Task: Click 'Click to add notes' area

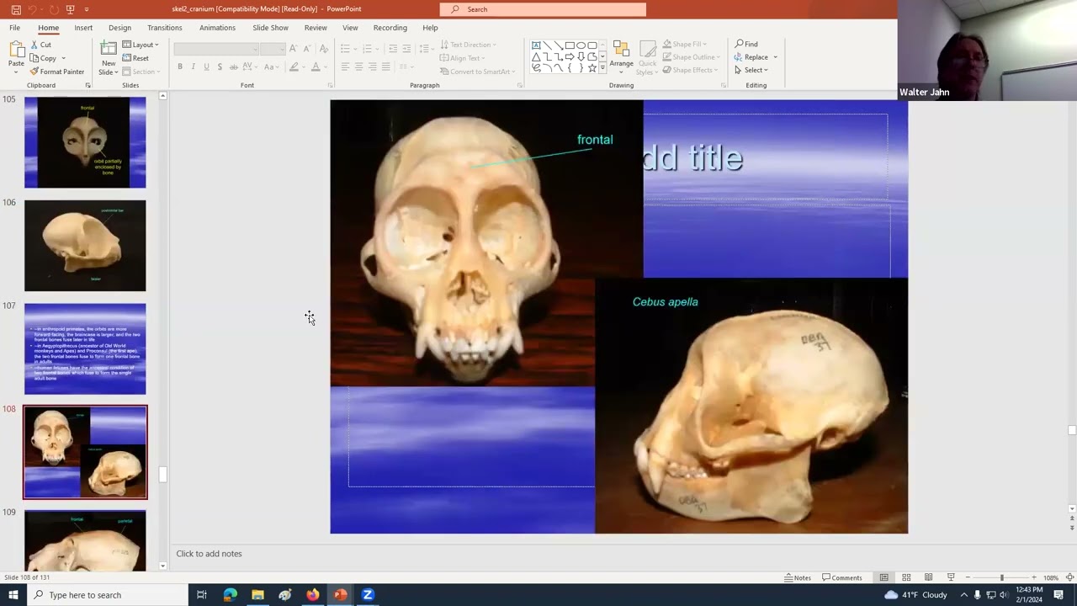Action: (x=209, y=554)
